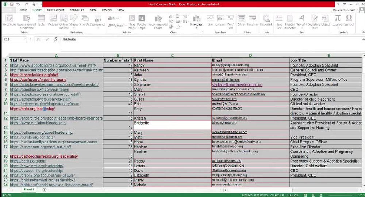Image resolution: width=365 pixels, height=197 pixels.
Task: Select the DATA tab
Action: [x=93, y=10]
